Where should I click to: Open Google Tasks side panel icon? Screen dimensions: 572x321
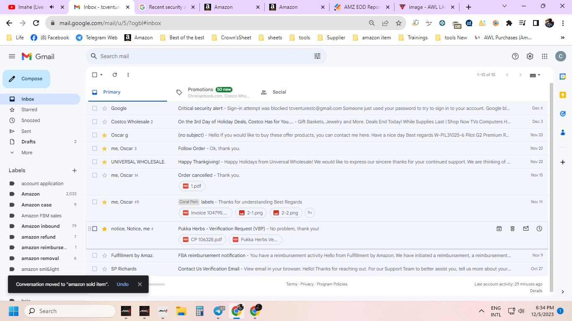click(563, 113)
